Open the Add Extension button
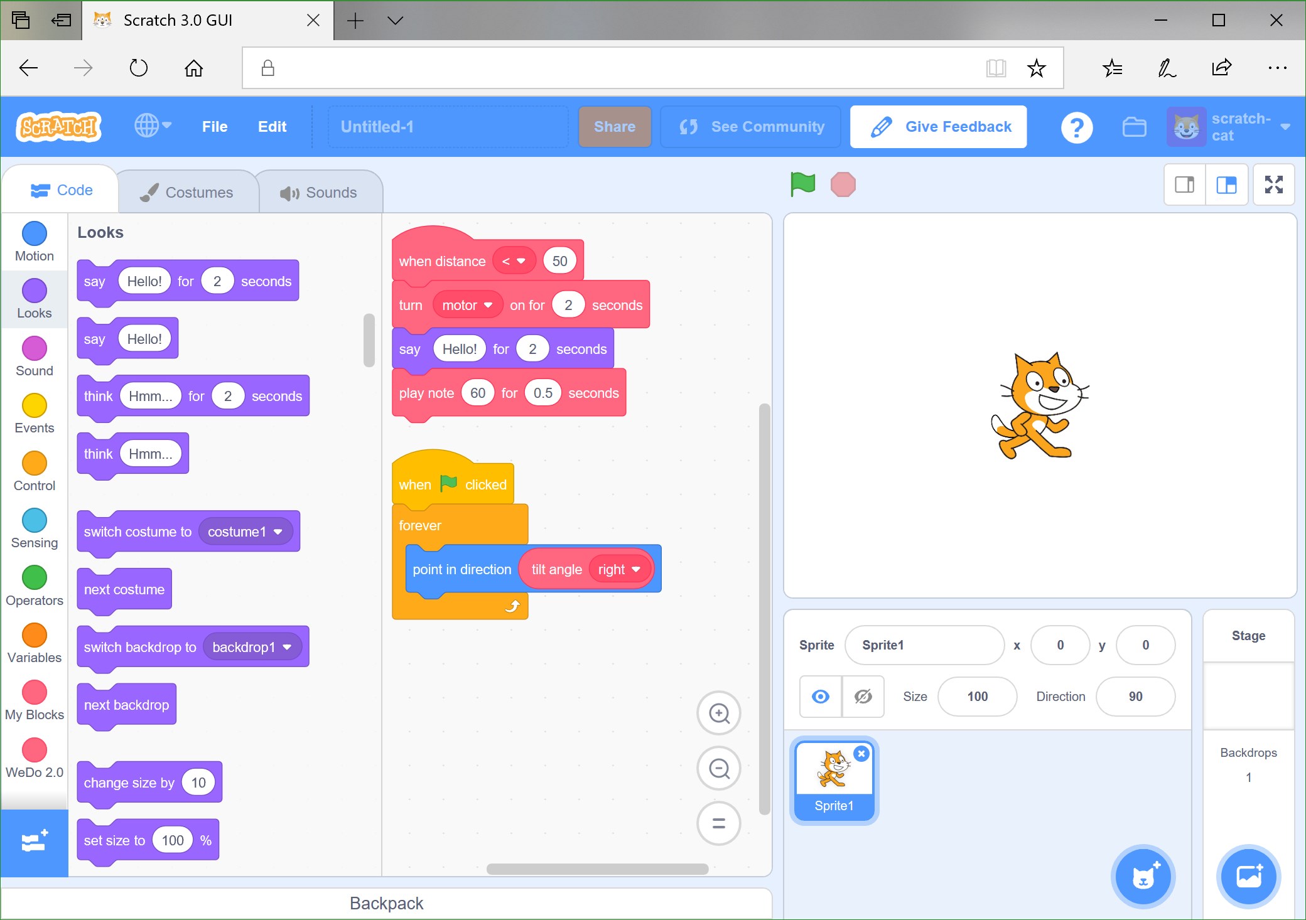 point(35,842)
